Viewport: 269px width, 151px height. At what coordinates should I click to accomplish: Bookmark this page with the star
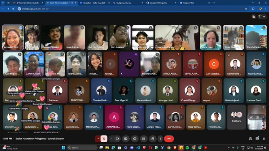246,9
